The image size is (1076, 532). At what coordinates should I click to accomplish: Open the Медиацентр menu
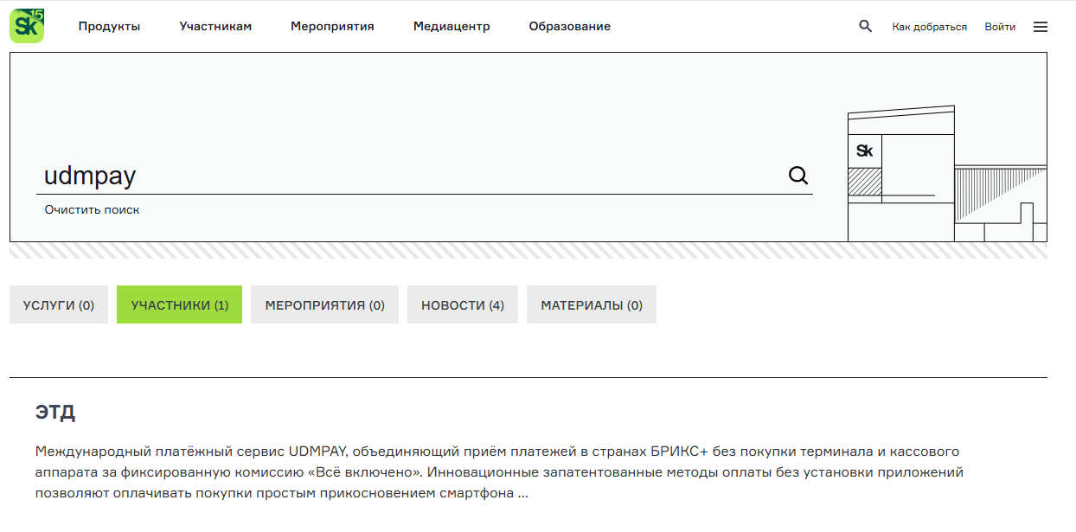pyautogui.click(x=452, y=27)
